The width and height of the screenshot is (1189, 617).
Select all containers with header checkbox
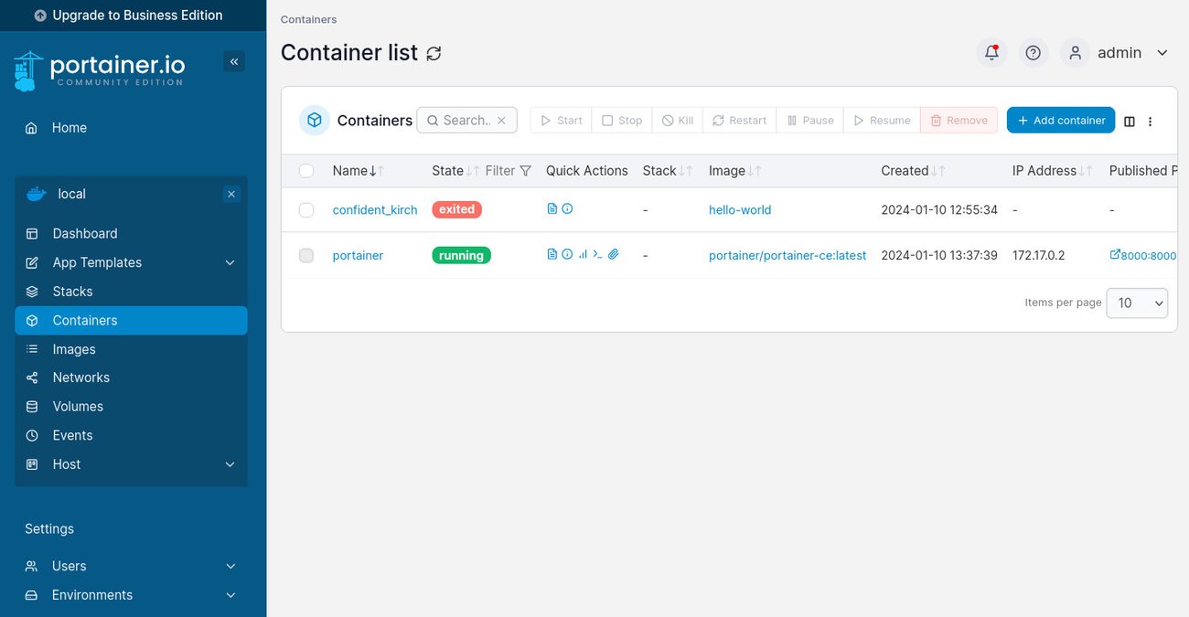tap(306, 170)
